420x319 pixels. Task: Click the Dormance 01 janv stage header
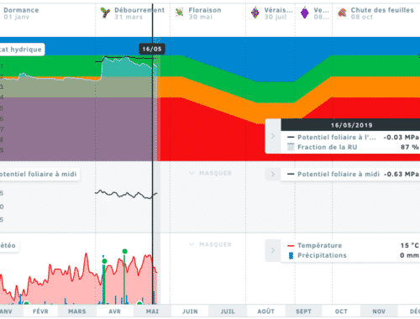pyautogui.click(x=21, y=13)
